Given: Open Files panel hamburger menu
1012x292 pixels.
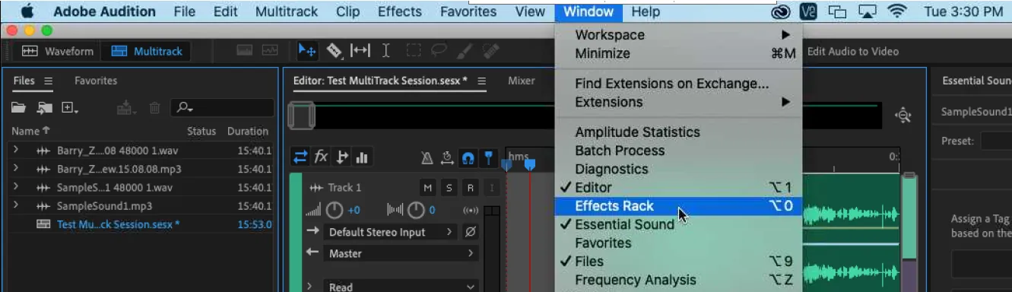Looking at the screenshot, I should [x=48, y=81].
